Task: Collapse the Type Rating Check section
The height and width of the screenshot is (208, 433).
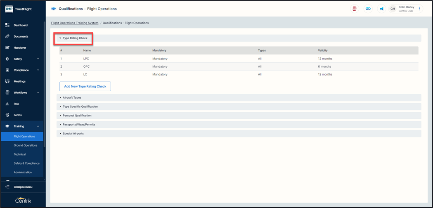Action: [x=75, y=38]
